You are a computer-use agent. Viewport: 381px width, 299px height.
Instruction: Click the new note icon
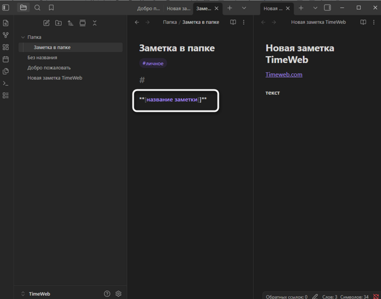46,23
